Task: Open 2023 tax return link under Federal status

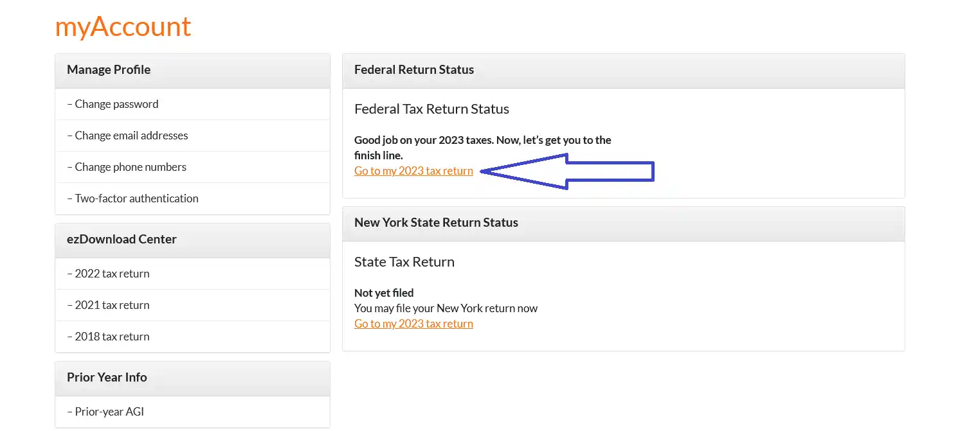Action: coord(413,172)
